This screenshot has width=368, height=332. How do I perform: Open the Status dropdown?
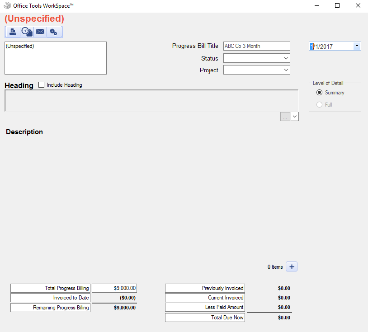(x=286, y=58)
